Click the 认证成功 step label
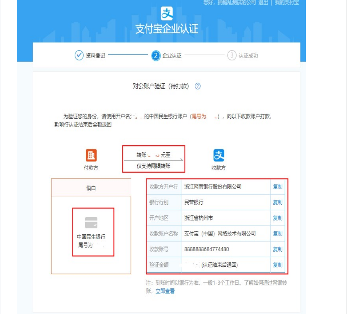Screen dimensions: 347x314 248,56
